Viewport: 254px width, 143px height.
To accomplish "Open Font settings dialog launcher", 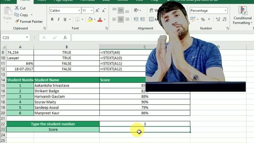I will [106, 28].
